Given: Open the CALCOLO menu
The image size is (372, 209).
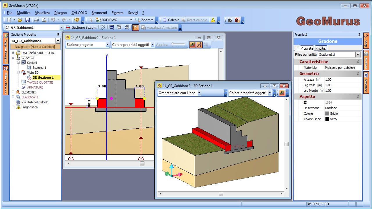Looking at the screenshot, I should pyautogui.click(x=79, y=13).
